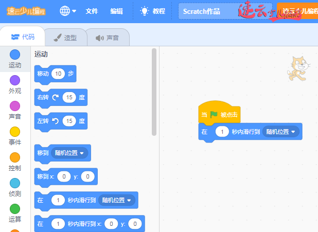Screen dimensions: 318x232
Task: Switch to the 声音 sounds tab
Action: (x=107, y=38)
